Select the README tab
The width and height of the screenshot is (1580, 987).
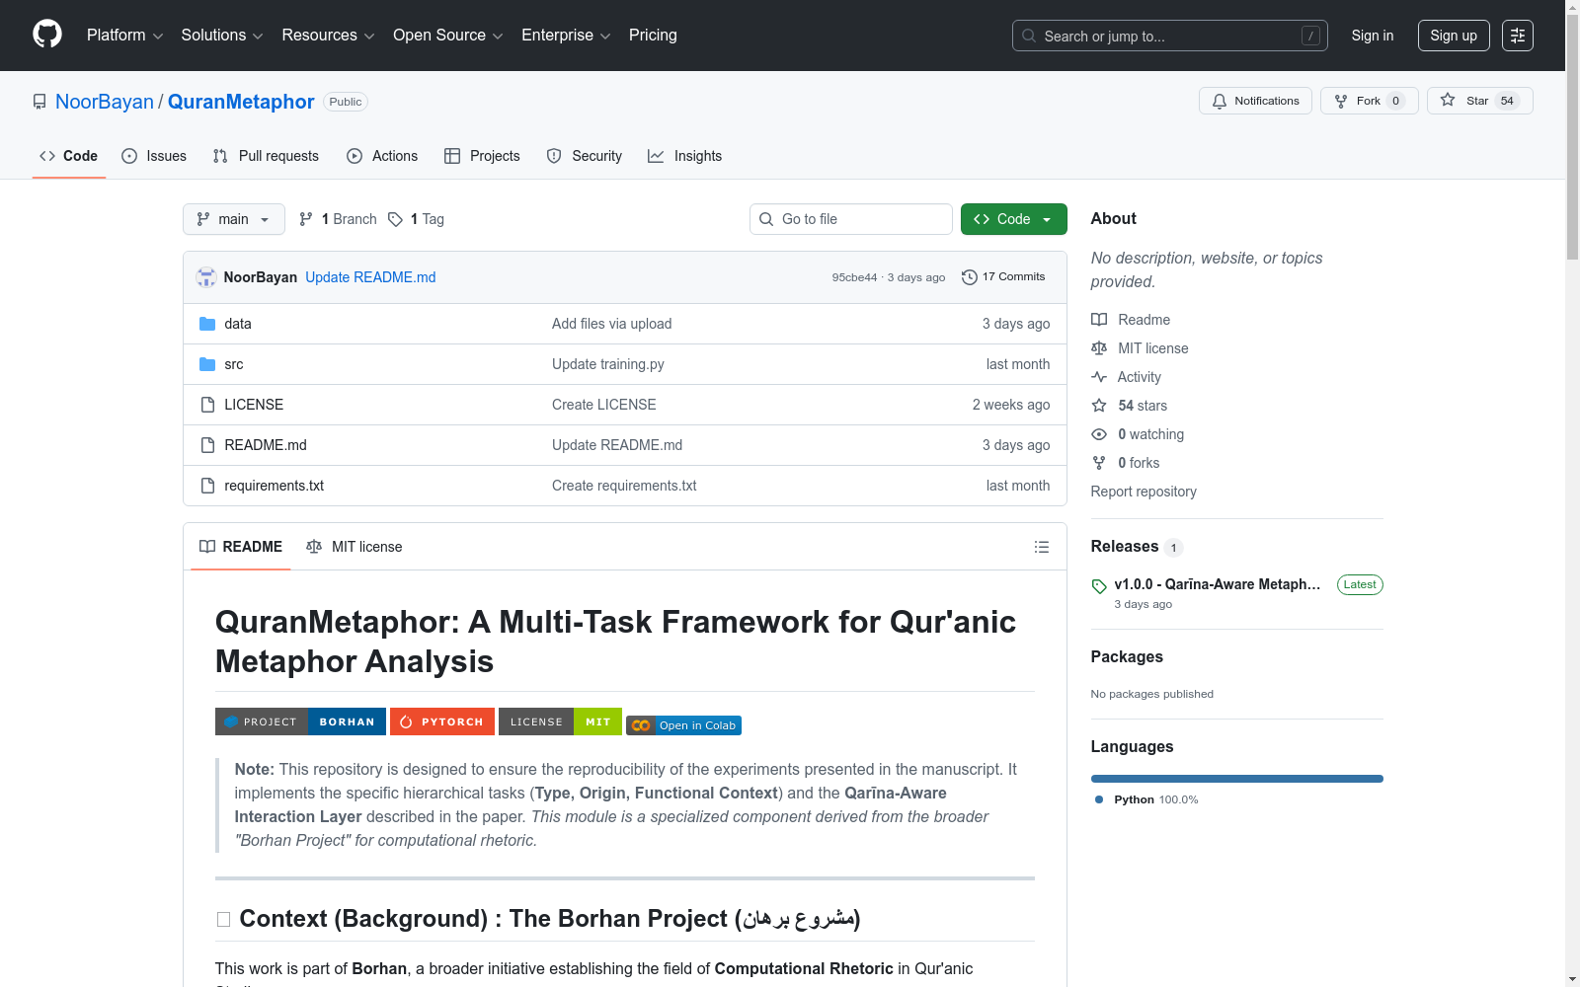pos(241,547)
